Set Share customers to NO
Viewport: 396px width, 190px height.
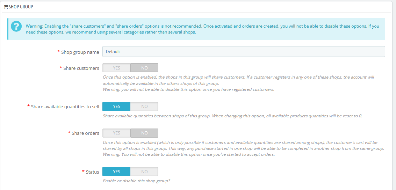point(144,68)
